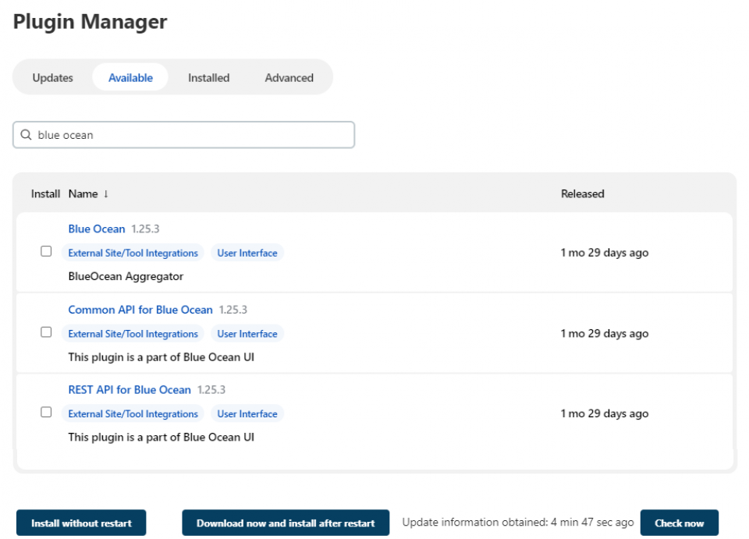The height and width of the screenshot is (539, 749).
Task: Select the Available tab
Action: click(130, 78)
